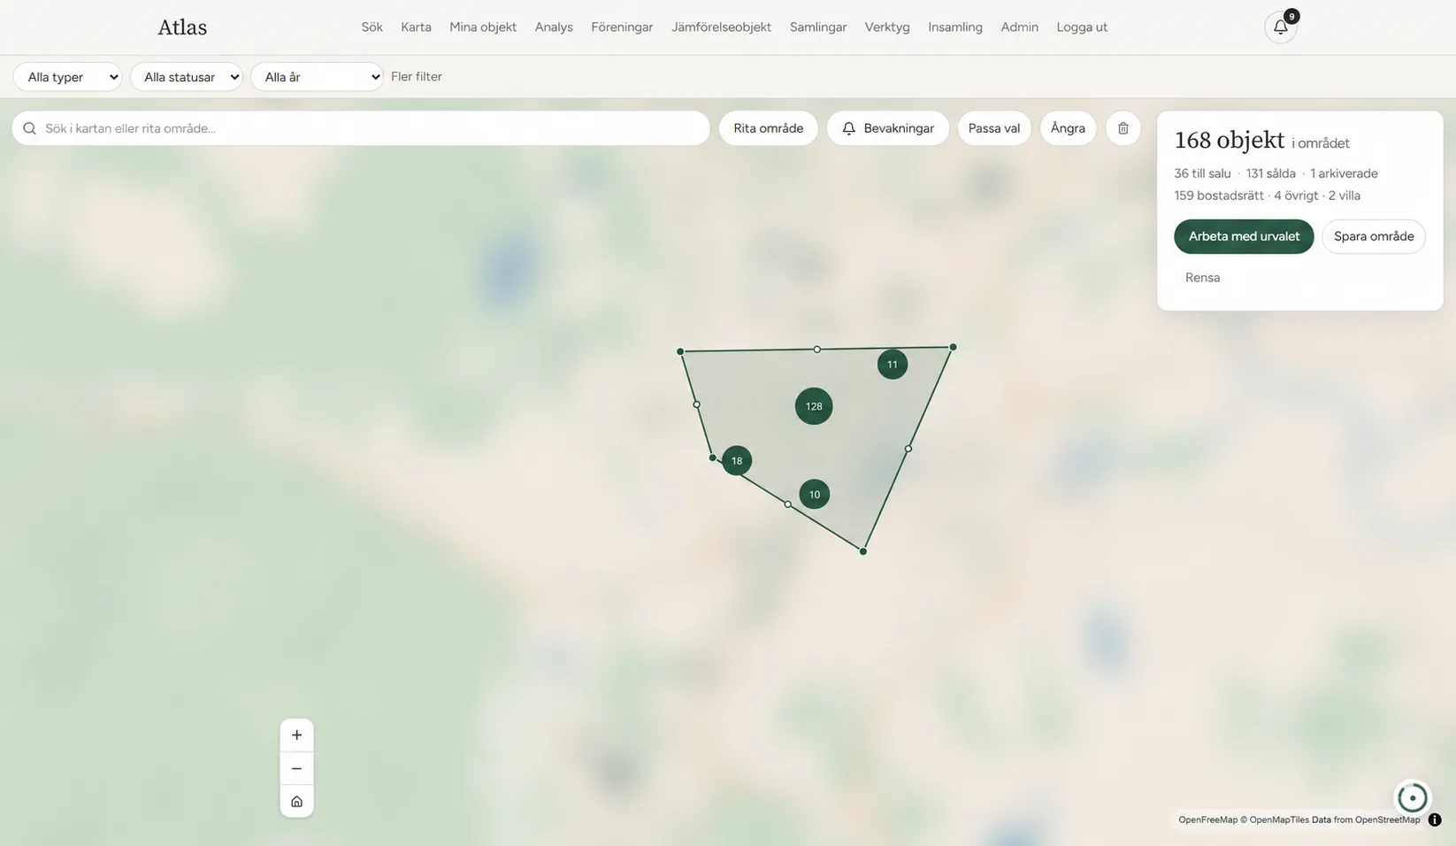Screen dimensions: 1456x846
Task: Click the circular loading indicator icon
Action: [x=1412, y=797]
